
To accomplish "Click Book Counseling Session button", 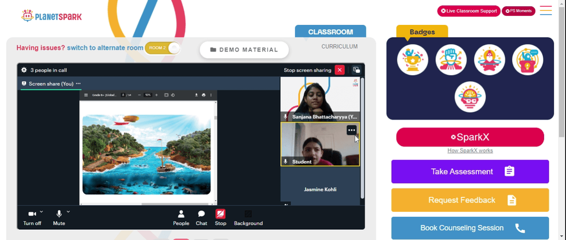I will pos(470,228).
